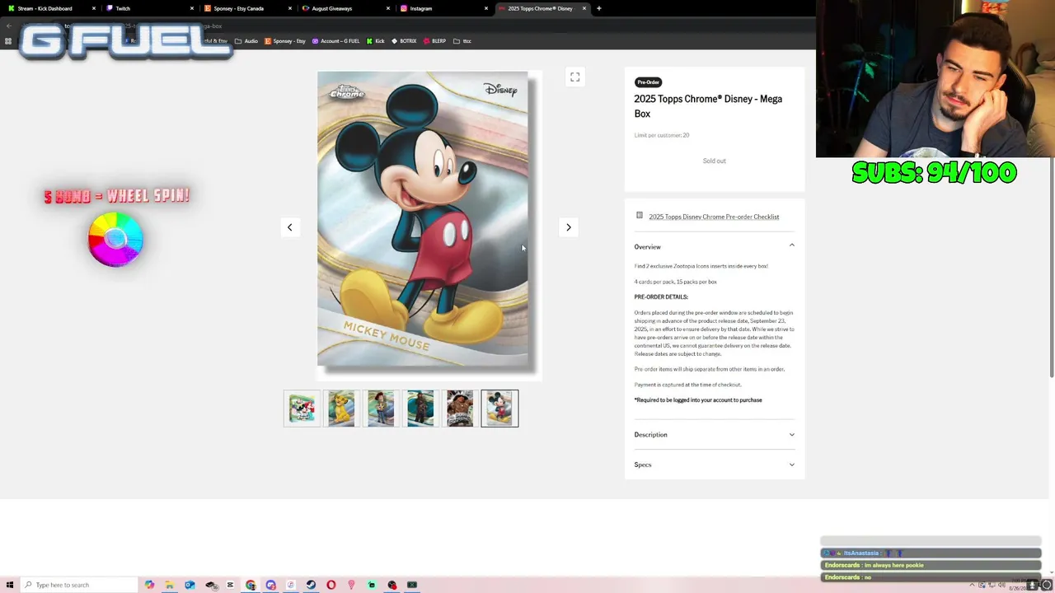Focus the Type here to search box
This screenshot has width=1055, height=593.
tap(80, 585)
